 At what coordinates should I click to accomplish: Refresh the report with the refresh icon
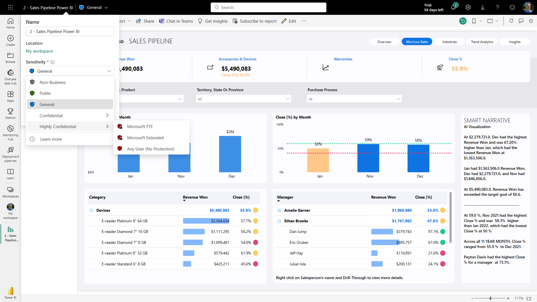(511, 21)
